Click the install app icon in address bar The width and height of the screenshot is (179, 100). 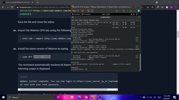coord(148,7)
